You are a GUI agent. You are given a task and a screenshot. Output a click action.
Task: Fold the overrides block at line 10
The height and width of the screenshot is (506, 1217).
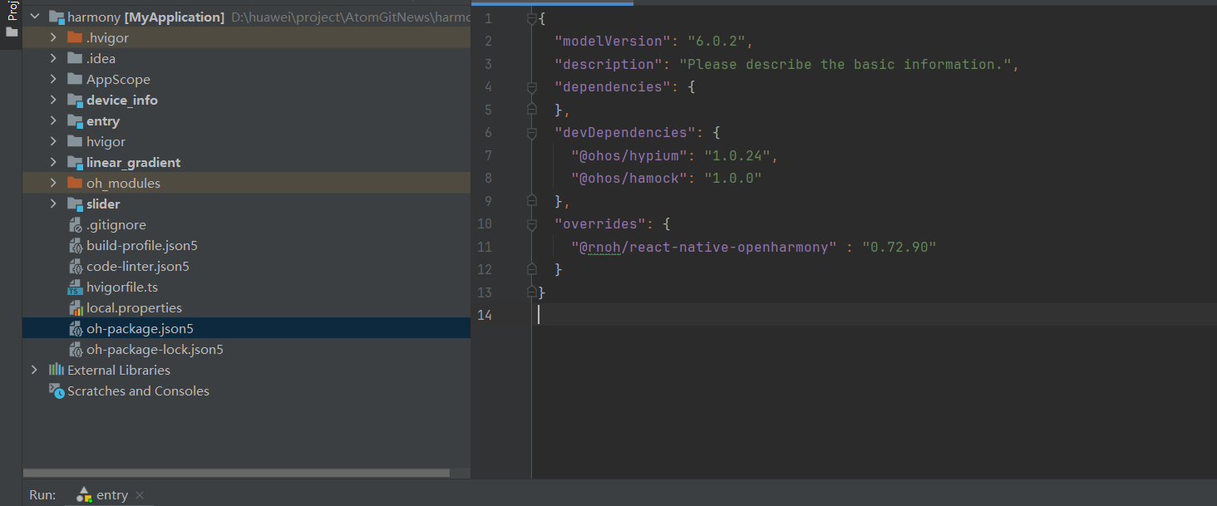coord(532,224)
